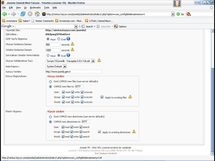Open the extensions bookmark feed
Viewport: 215px width, 161px height.
pyautogui.click(x=10, y=21)
